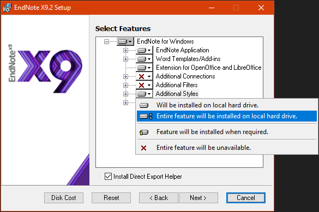Minimize the EndNote X9.2 Setup window
Image resolution: width=319 pixels, height=212 pixels.
(x=212, y=8)
